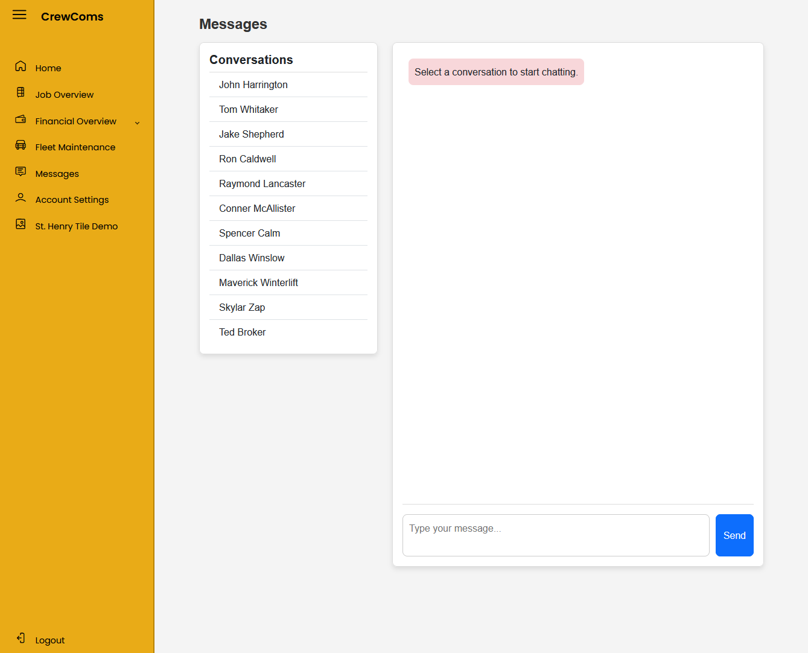Expand the Financial Overview chevron
This screenshot has height=653, width=808.
pos(137,123)
